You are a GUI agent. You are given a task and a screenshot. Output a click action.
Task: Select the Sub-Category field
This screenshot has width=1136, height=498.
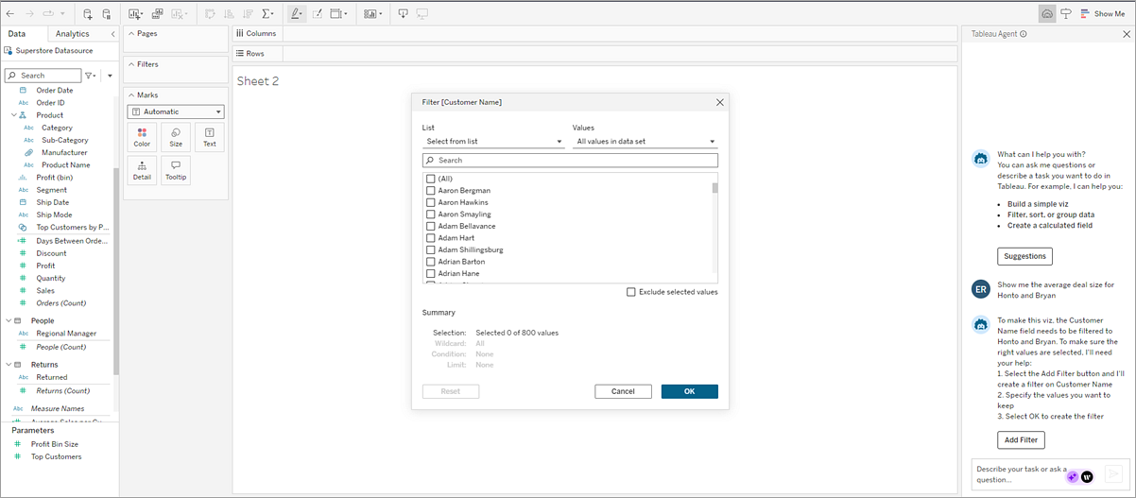[x=65, y=140]
